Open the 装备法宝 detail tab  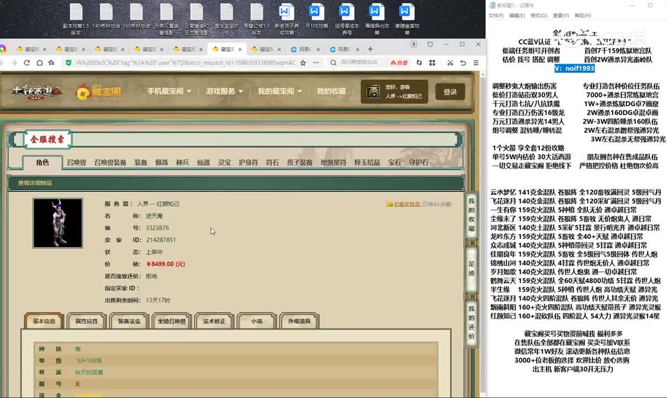tap(129, 321)
